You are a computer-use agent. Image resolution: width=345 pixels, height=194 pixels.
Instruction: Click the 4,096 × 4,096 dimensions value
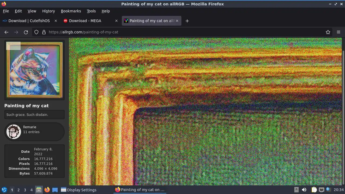(46, 168)
